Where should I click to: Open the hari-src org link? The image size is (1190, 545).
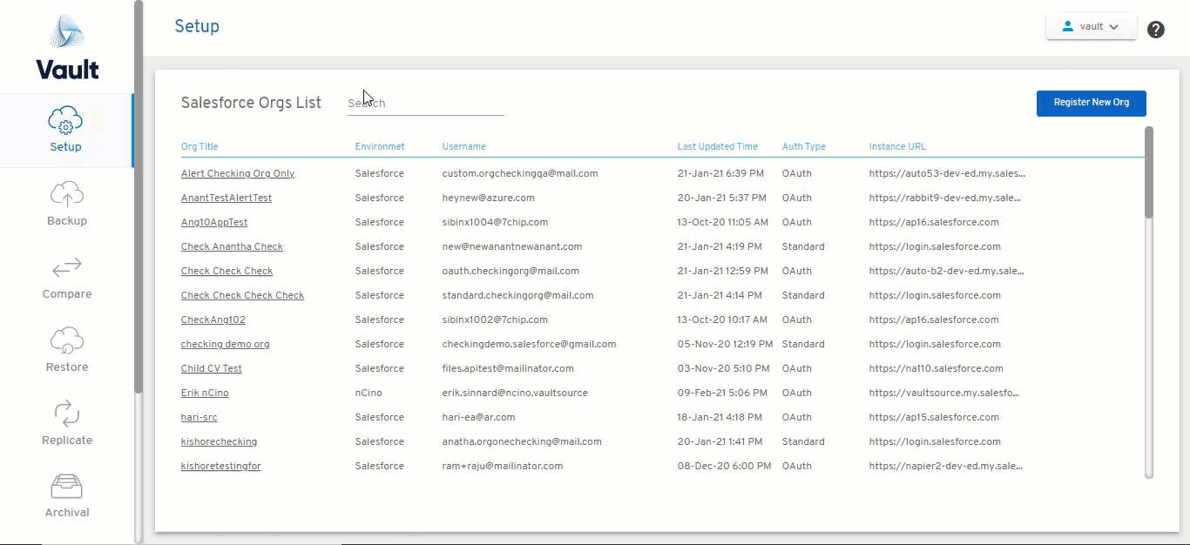[x=199, y=417]
